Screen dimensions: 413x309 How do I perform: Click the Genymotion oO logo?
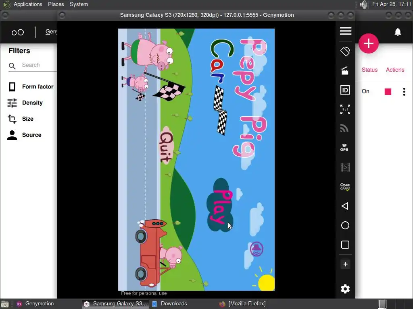coord(18,32)
